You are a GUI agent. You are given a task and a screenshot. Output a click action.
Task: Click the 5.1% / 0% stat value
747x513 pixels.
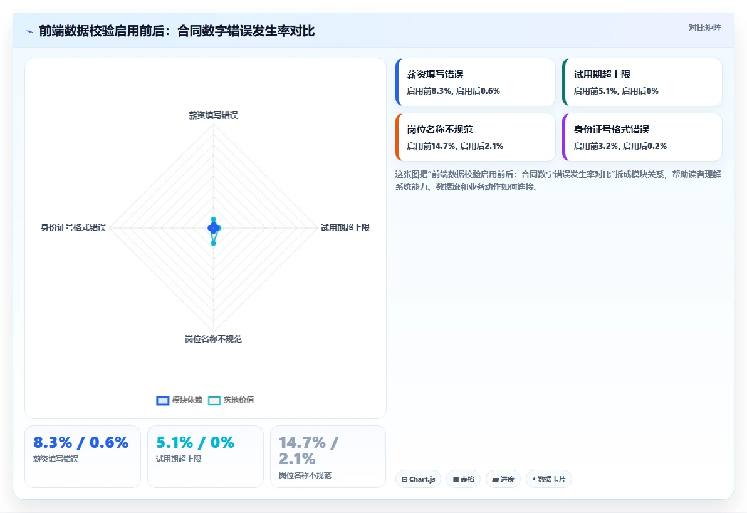coord(196,442)
